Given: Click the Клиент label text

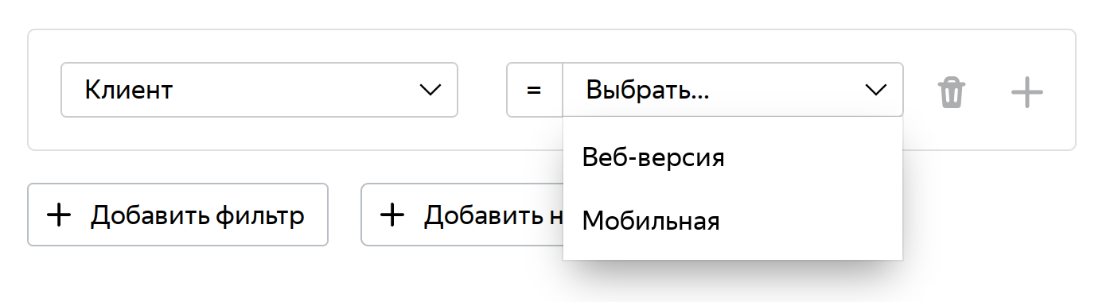Looking at the screenshot, I should [129, 90].
